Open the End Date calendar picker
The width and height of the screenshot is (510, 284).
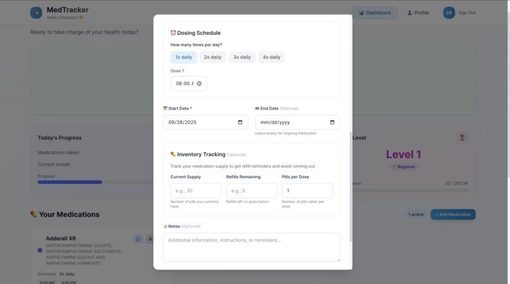coord(332,122)
